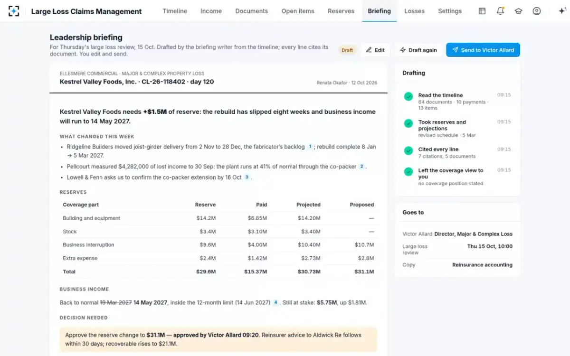Click the check beside Took reserves and projections
Viewport: 570px width, 356px height.
coord(408,123)
